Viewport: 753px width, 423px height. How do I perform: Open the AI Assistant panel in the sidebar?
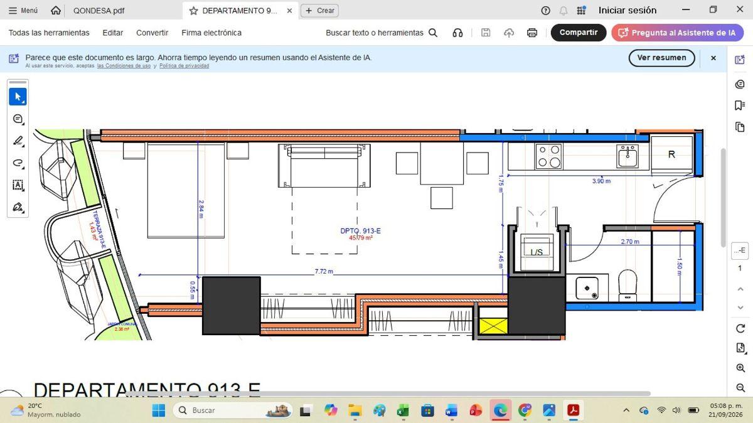(740, 60)
